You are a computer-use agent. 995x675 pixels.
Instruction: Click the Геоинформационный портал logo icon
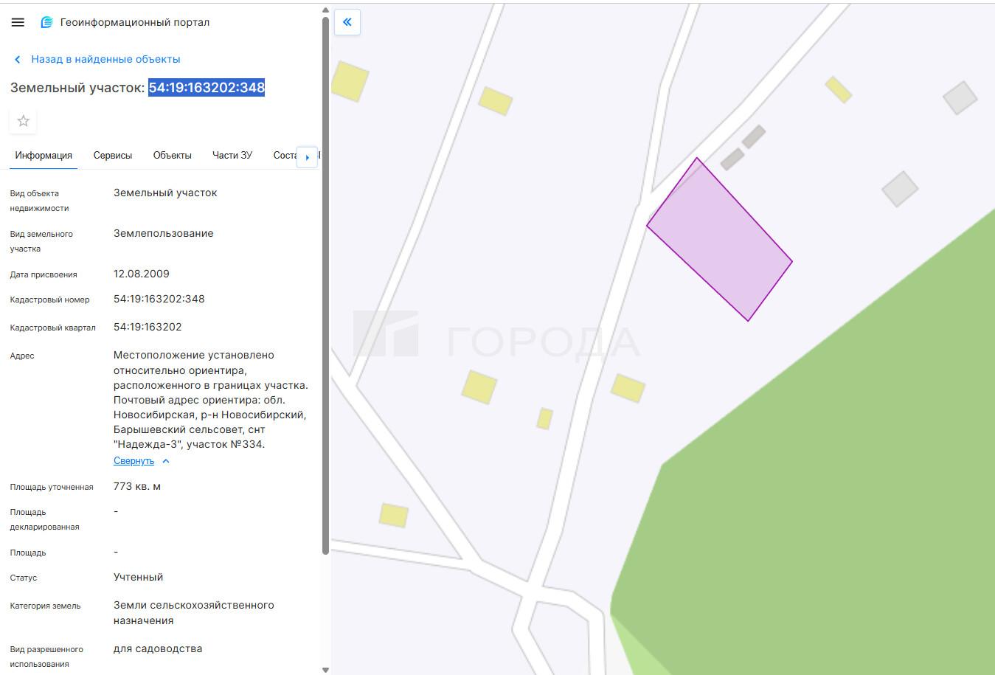(x=46, y=22)
